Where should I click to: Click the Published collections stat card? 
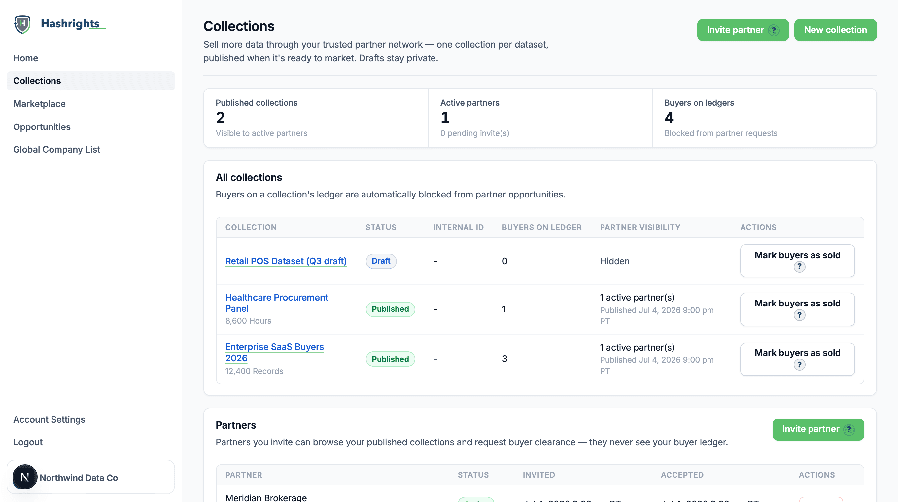(316, 118)
